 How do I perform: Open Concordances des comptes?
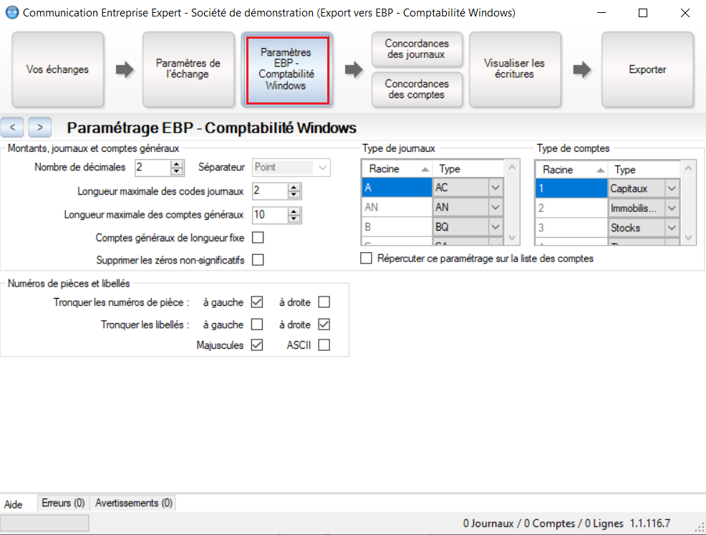(x=417, y=89)
